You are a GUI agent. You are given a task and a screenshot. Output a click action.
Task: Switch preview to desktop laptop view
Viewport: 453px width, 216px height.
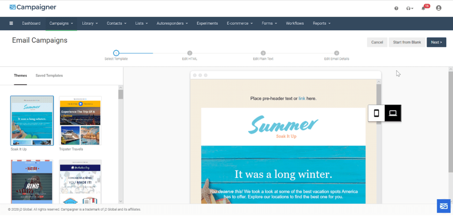click(x=393, y=113)
